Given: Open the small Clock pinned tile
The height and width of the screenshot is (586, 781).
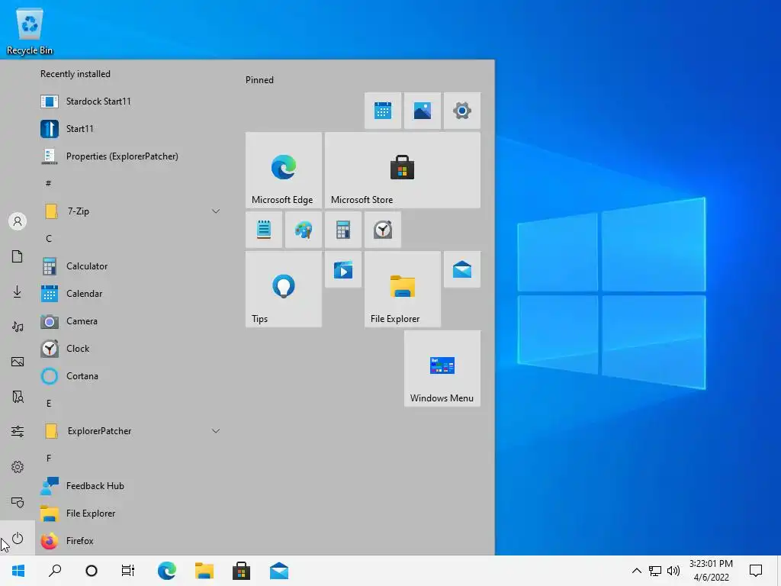Looking at the screenshot, I should 383,230.
